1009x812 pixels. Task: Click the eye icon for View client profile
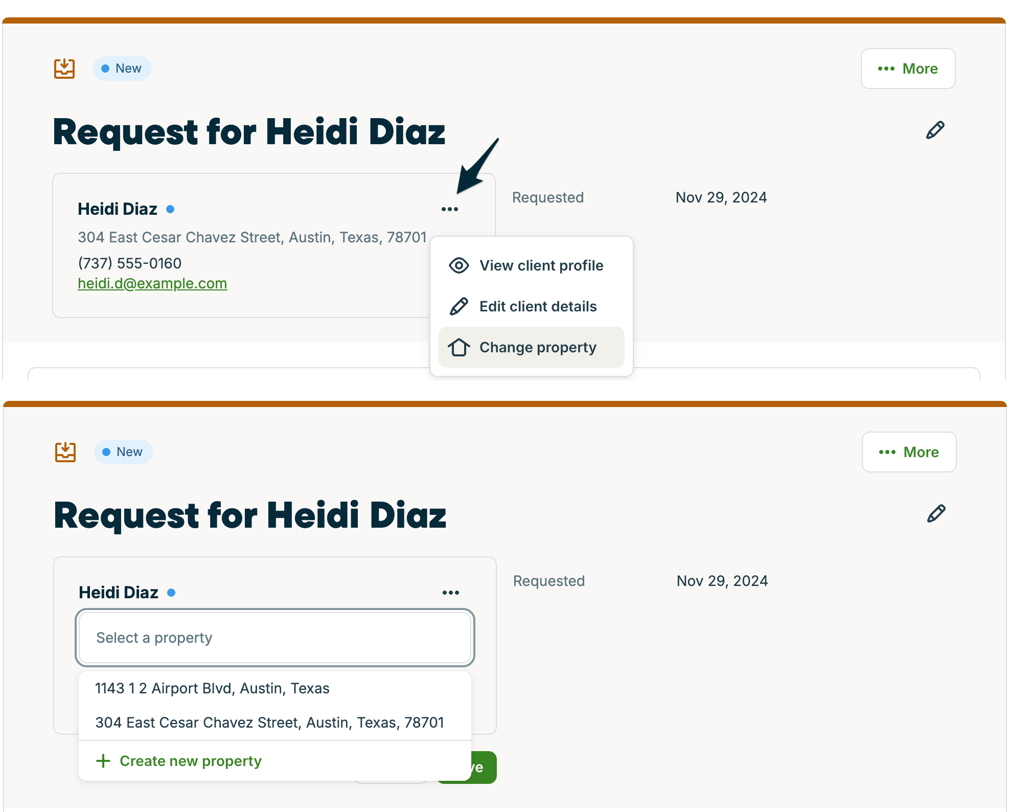(458, 265)
